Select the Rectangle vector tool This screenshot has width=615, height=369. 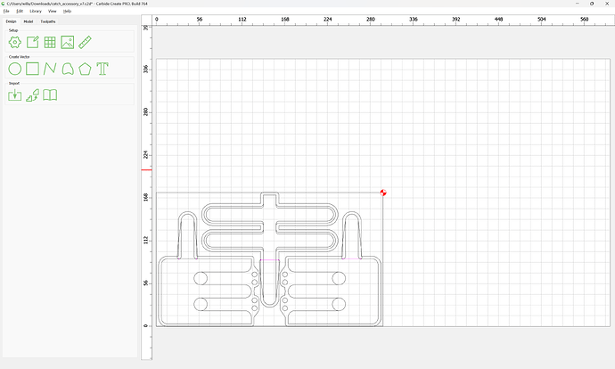pos(33,69)
